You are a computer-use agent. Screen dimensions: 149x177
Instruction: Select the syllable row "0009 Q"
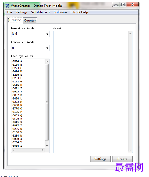tap(17, 115)
